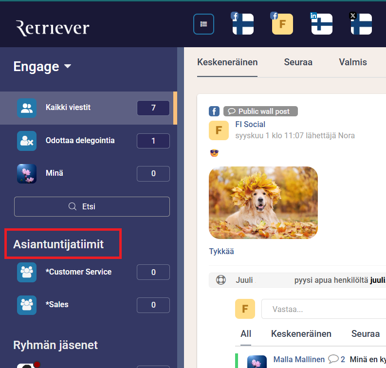Open the Engage module dropdown
386x368 pixels.
click(x=42, y=67)
